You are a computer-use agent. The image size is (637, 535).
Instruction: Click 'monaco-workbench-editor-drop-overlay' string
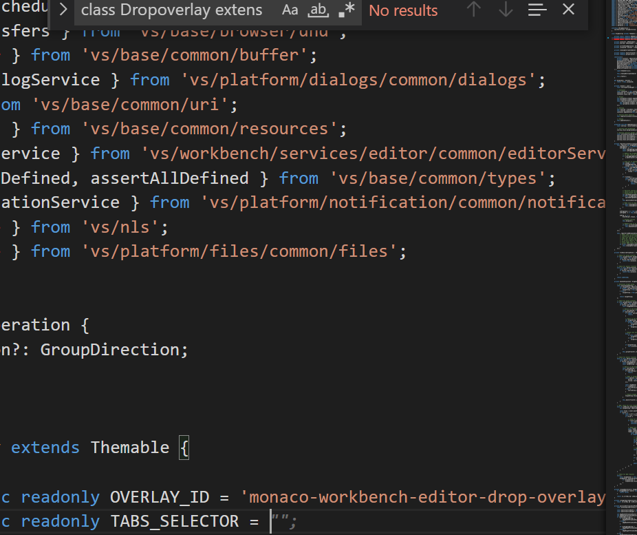coord(423,497)
